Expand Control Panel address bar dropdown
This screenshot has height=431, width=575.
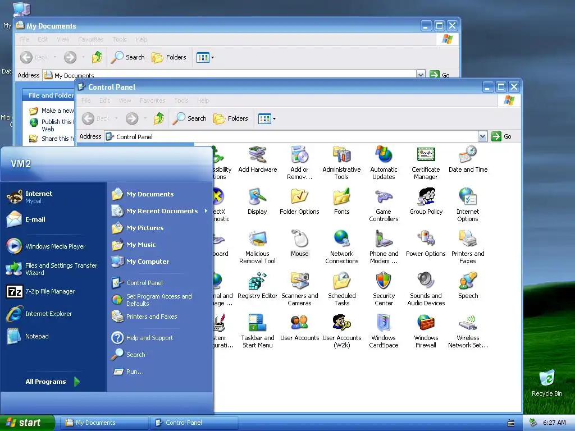click(482, 136)
